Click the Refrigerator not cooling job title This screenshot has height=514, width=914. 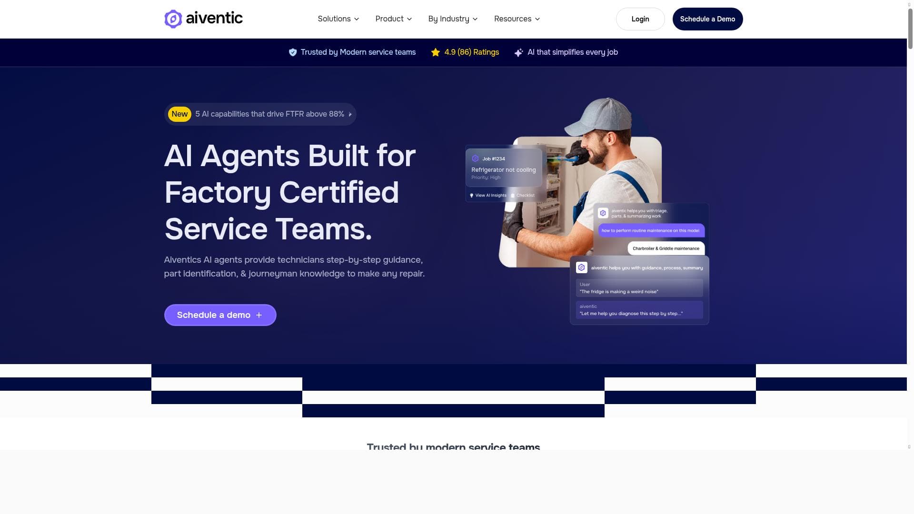(503, 170)
